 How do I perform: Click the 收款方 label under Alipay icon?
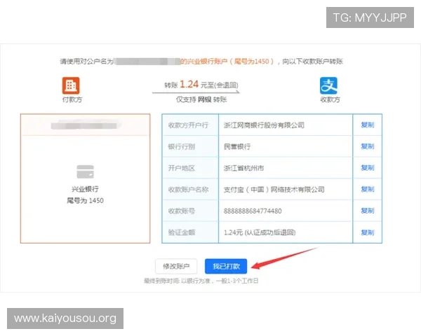pyautogui.click(x=330, y=99)
